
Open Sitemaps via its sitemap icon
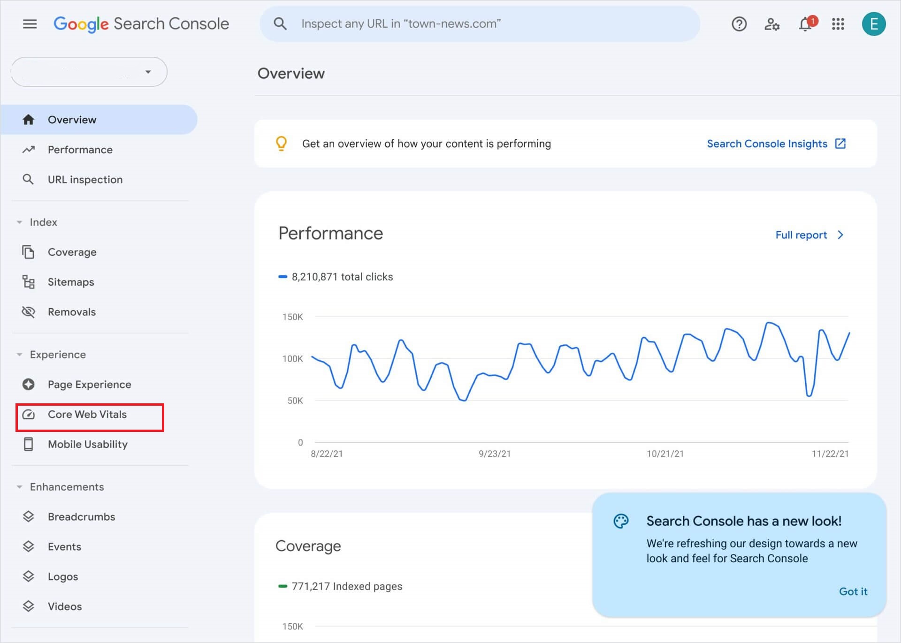pos(28,282)
